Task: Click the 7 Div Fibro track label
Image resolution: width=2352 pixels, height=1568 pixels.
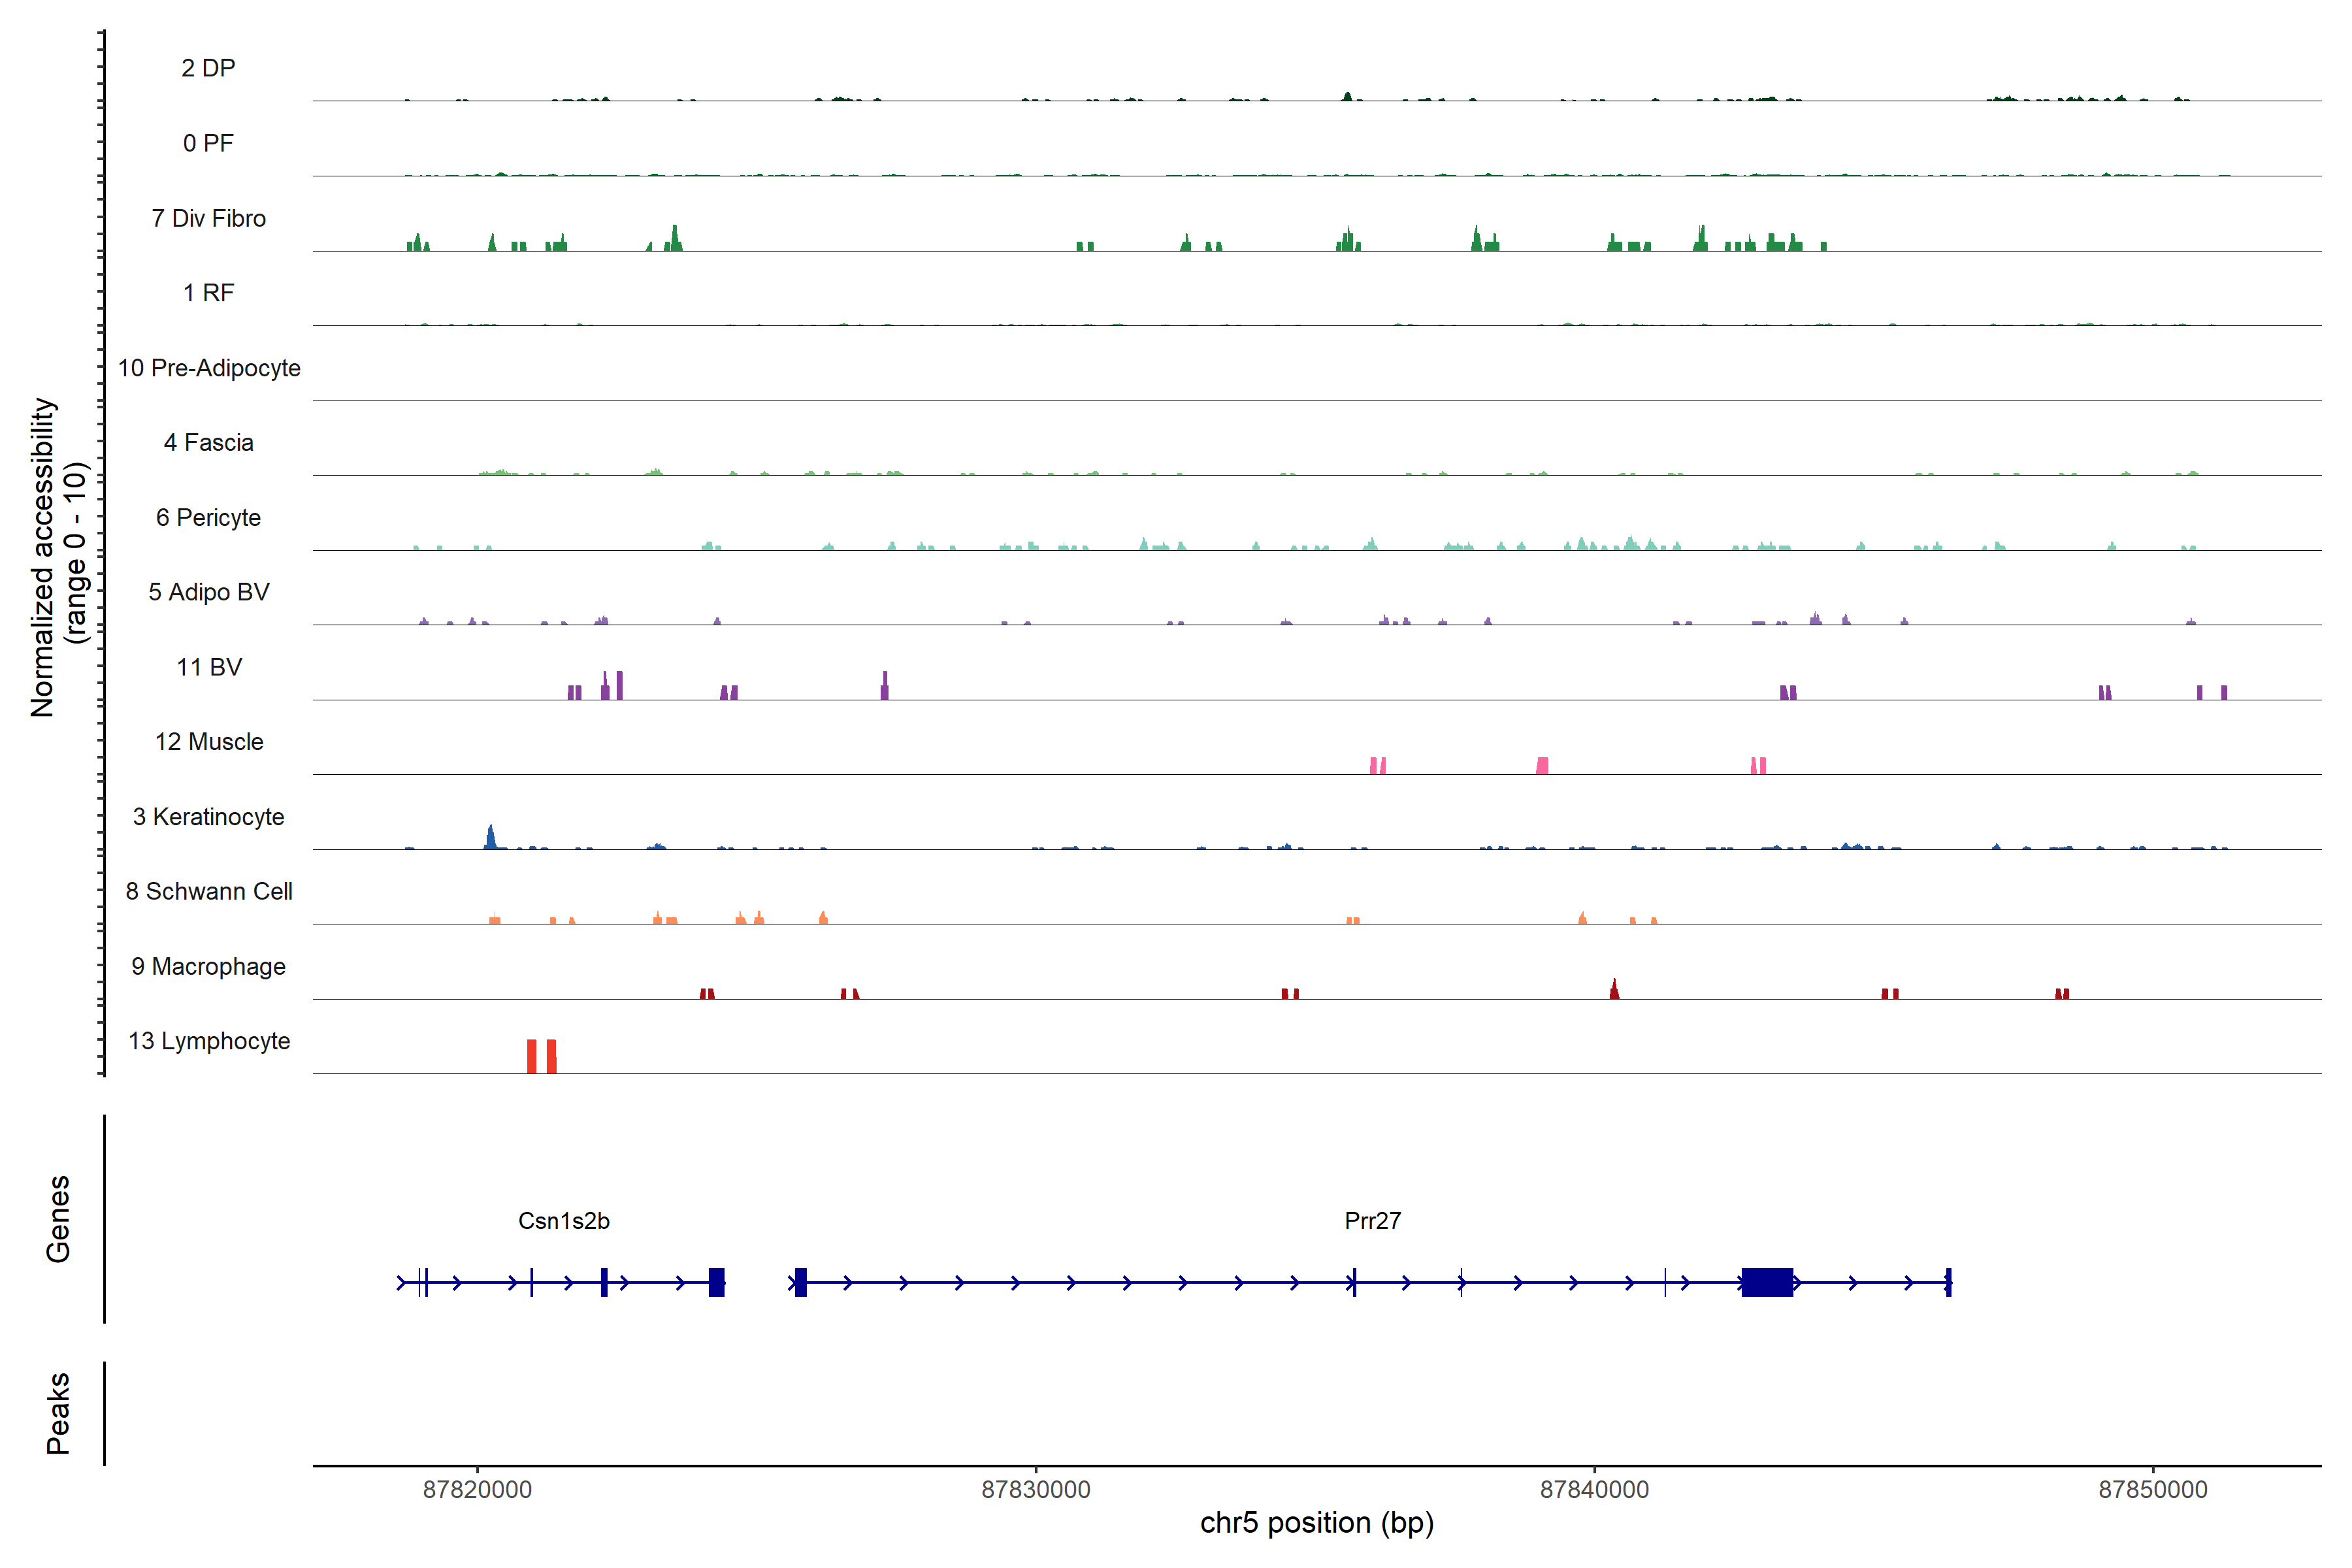Action: click(208, 218)
